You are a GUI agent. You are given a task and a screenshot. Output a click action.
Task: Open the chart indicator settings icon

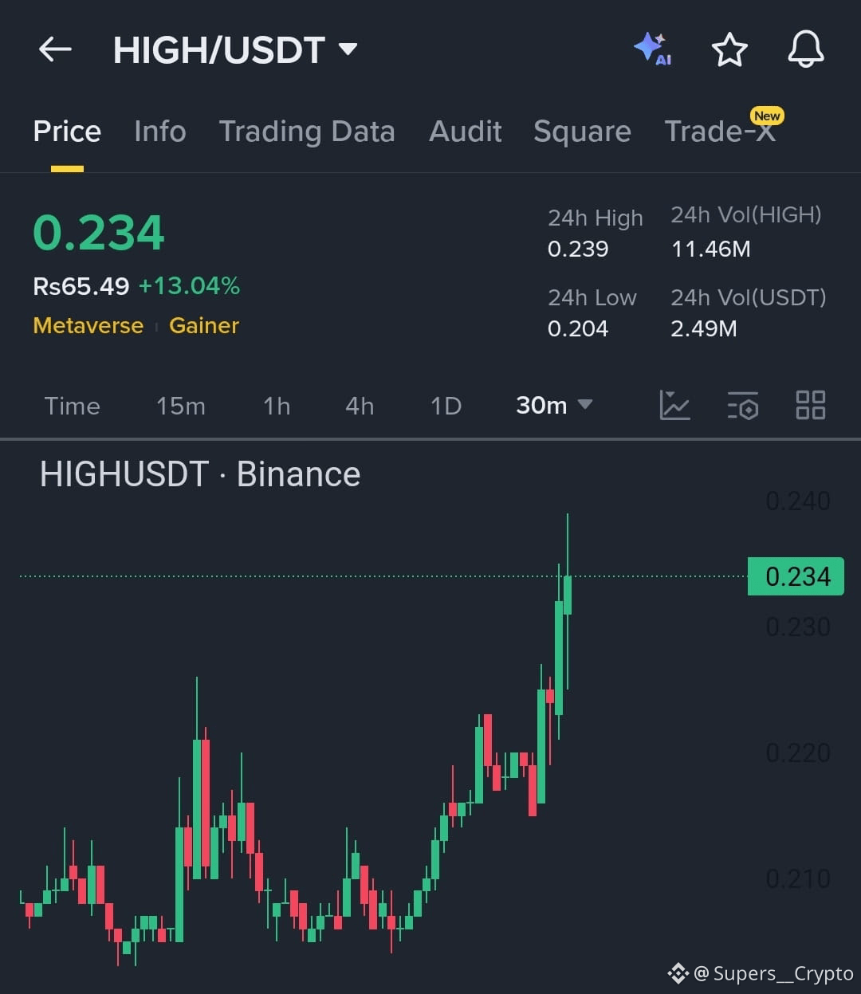pos(742,406)
